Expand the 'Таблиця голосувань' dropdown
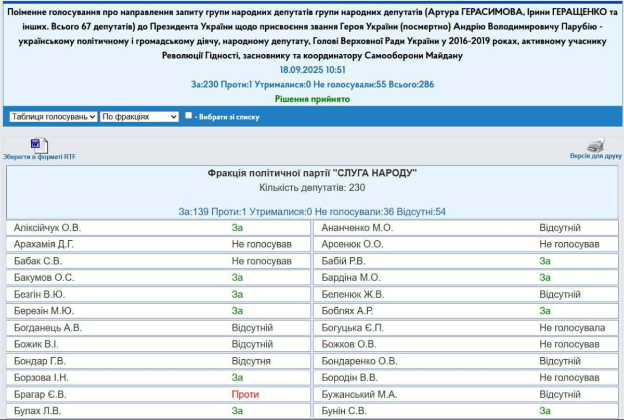The width and height of the screenshot is (624, 420). click(54, 116)
